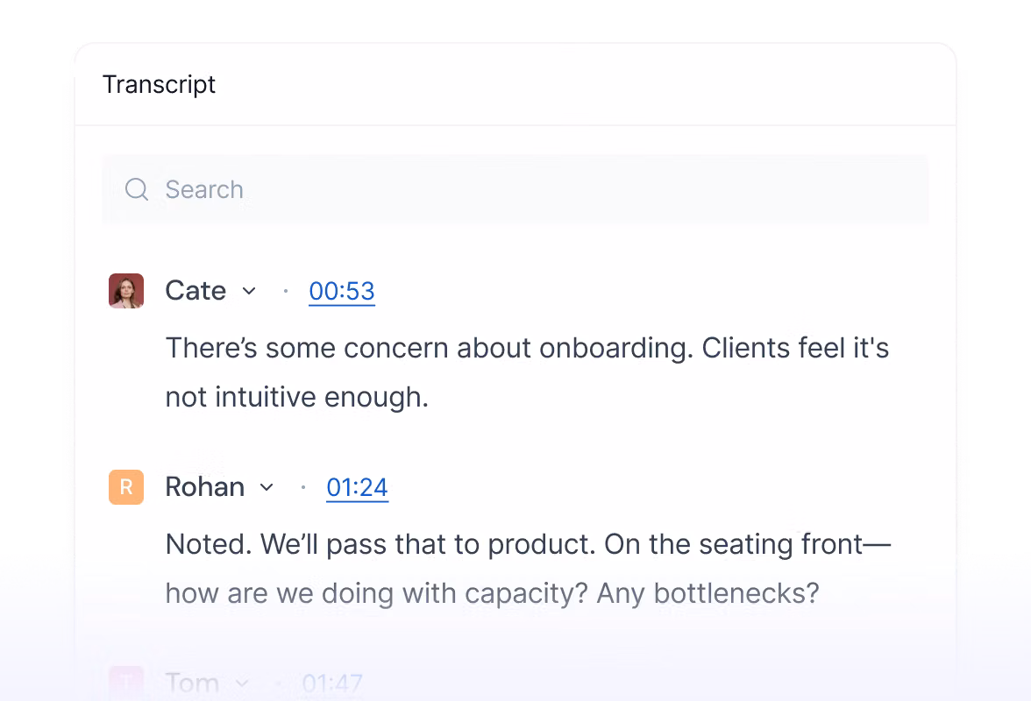Image resolution: width=1031 pixels, height=701 pixels.
Task: Click Cate's profile photo avatar
Action: [x=126, y=291]
